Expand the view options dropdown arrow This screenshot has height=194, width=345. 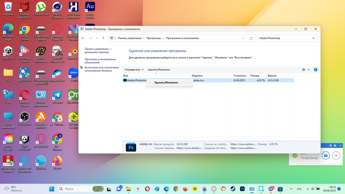309,70
